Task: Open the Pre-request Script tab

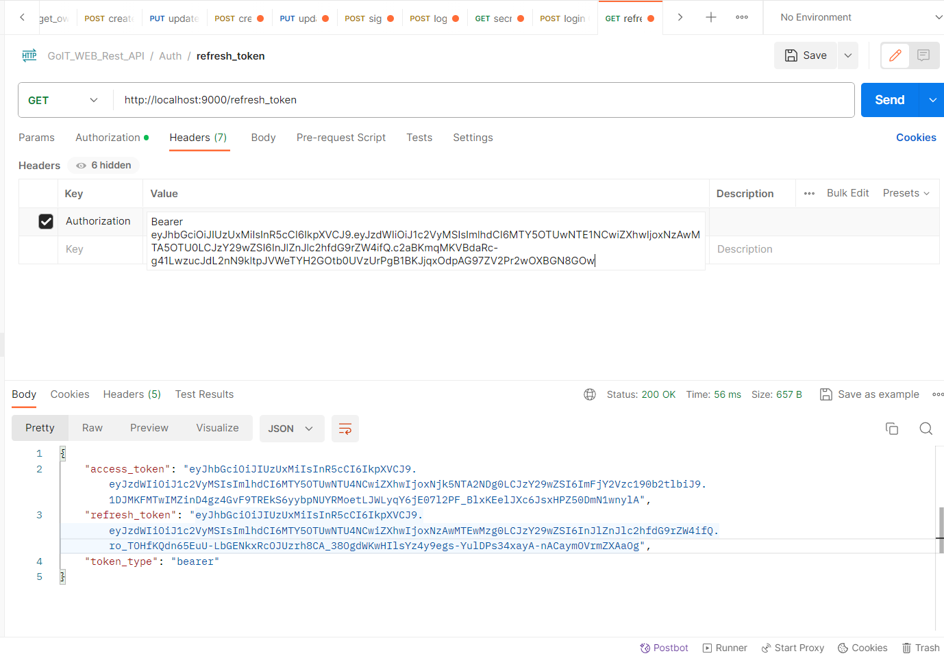Action: pyautogui.click(x=341, y=138)
